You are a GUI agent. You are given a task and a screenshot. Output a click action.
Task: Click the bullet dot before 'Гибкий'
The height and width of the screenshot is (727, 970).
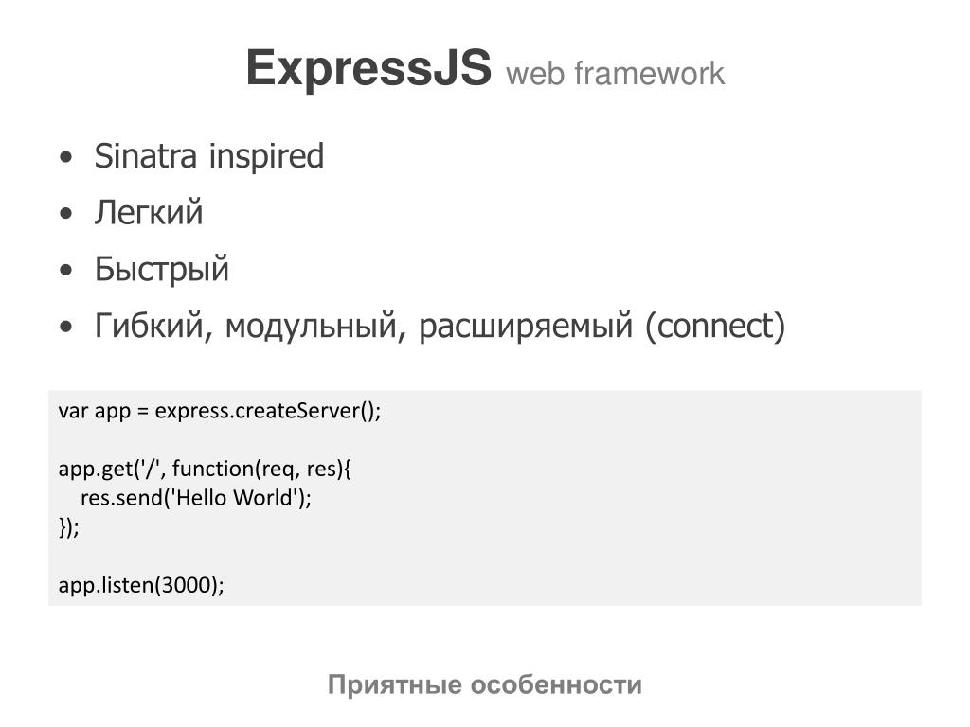[66, 328]
